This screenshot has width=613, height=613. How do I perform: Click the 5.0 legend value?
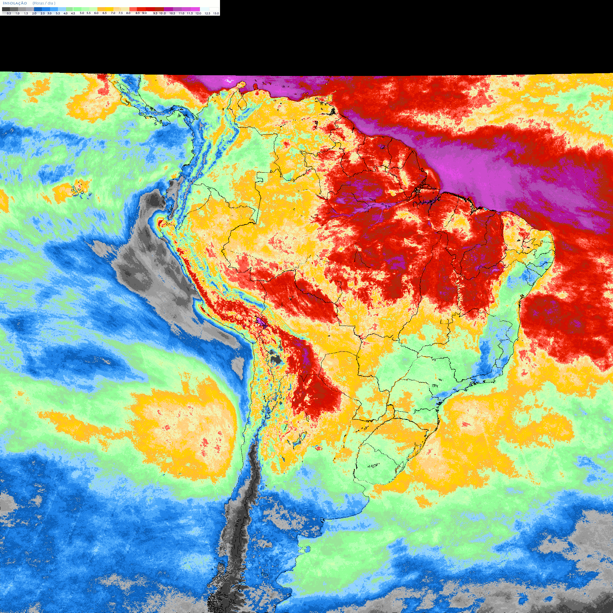coord(82,13)
